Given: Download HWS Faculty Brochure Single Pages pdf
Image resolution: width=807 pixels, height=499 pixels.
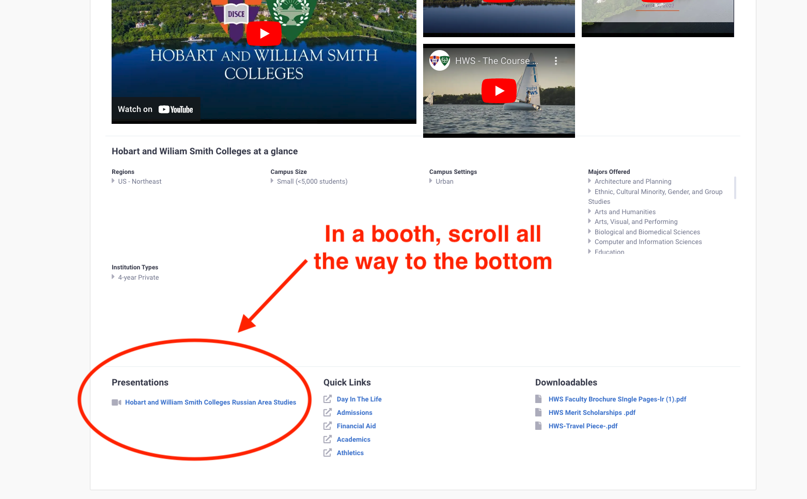Looking at the screenshot, I should 617,399.
